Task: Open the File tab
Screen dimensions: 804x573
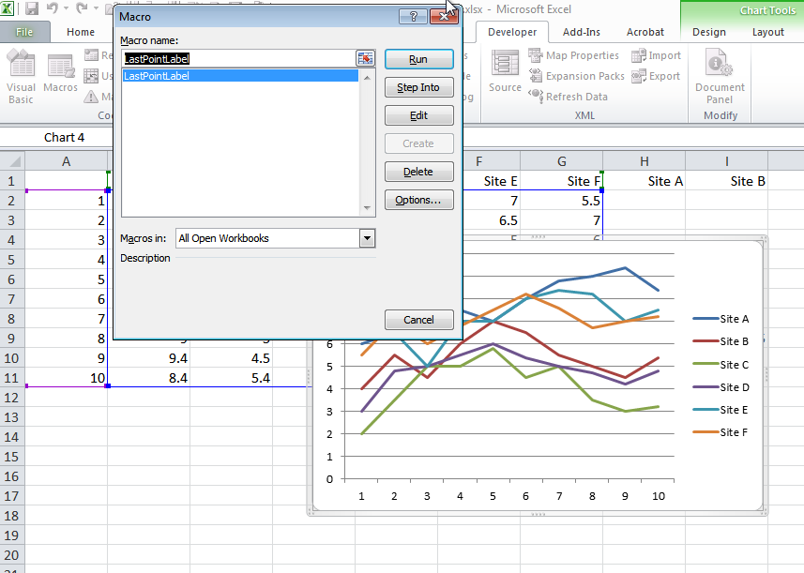Action: (x=24, y=32)
